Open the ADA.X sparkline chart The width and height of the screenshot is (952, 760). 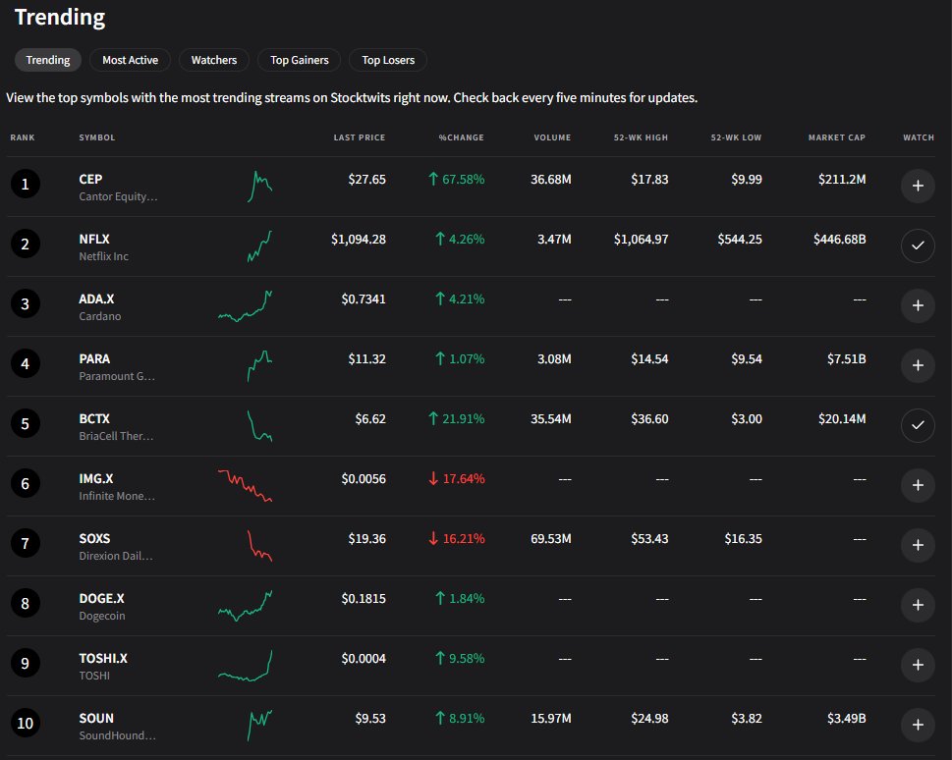[246, 306]
